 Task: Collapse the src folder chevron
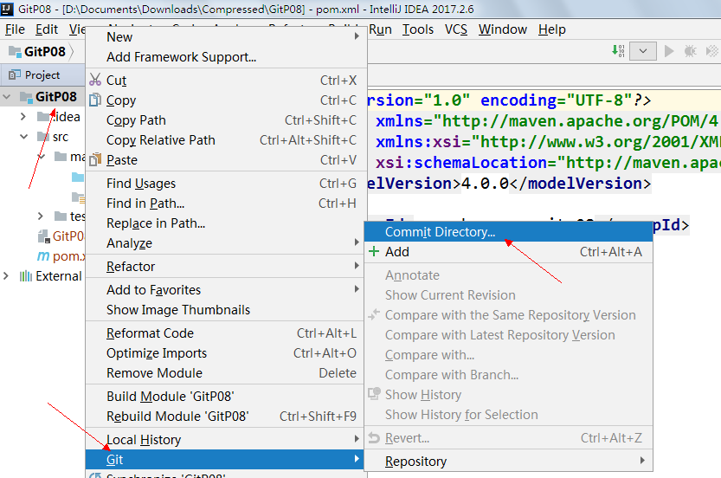coord(25,137)
